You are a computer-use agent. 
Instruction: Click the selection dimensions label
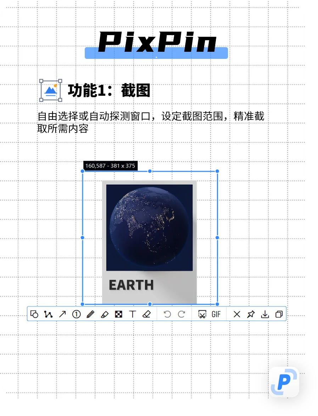(110, 165)
